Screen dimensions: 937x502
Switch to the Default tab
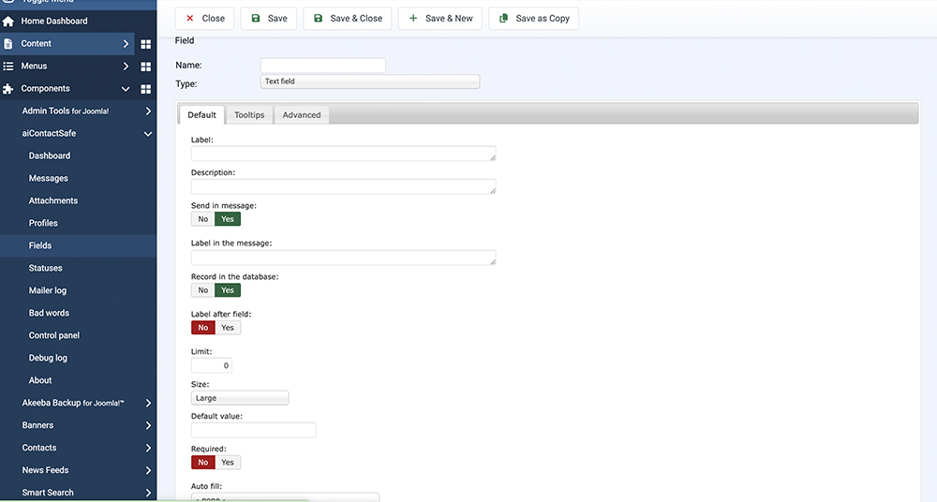click(x=202, y=115)
